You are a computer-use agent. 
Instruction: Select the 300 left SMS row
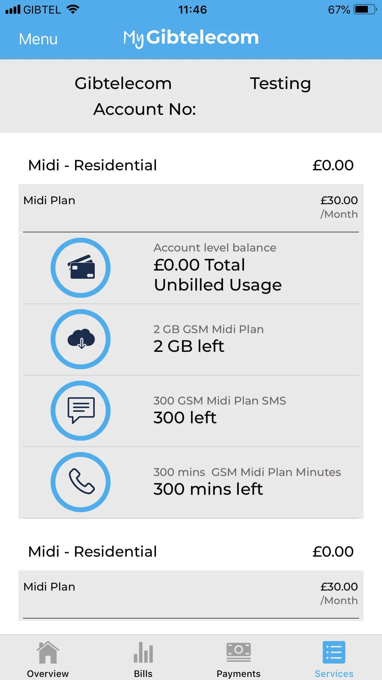[191, 411]
